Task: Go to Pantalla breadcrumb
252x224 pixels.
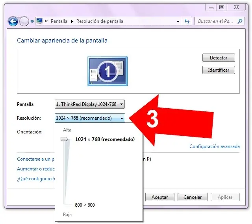Action: (59, 21)
